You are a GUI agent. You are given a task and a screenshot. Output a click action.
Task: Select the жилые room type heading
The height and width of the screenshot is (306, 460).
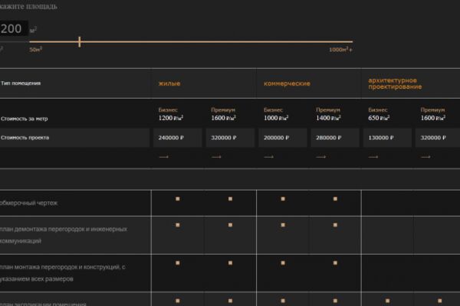[x=169, y=83]
